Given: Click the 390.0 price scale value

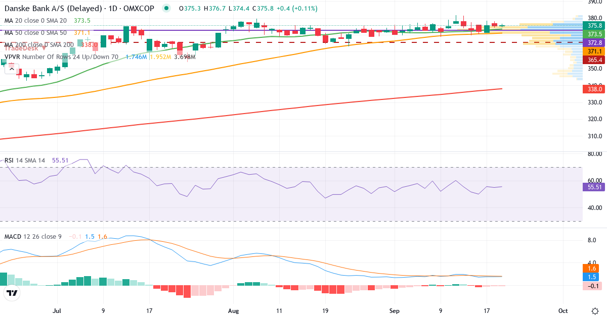Looking at the screenshot, I should point(594,2).
